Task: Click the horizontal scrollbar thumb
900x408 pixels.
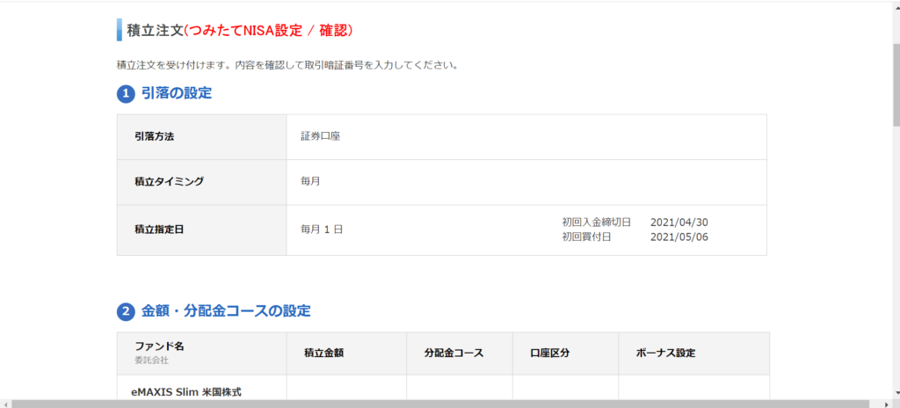Action: coord(441,404)
